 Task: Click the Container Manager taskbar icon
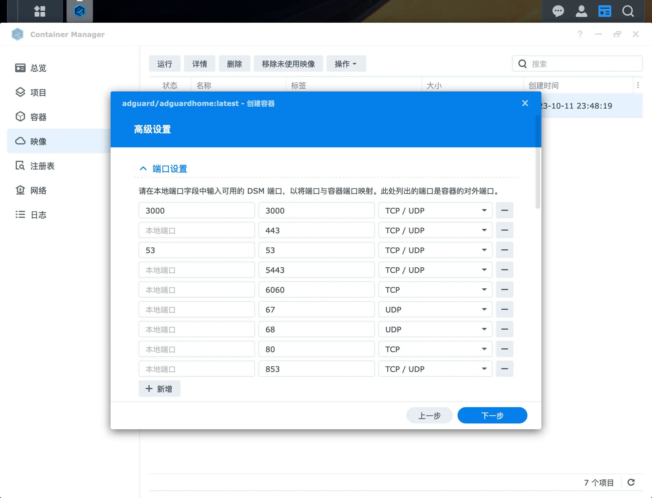[x=80, y=11]
